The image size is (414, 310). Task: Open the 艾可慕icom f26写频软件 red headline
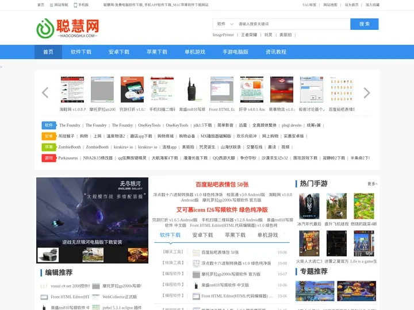pos(222,210)
